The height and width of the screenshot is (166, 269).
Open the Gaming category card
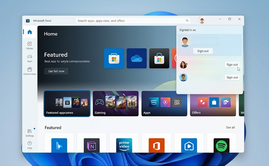[x=116, y=104]
